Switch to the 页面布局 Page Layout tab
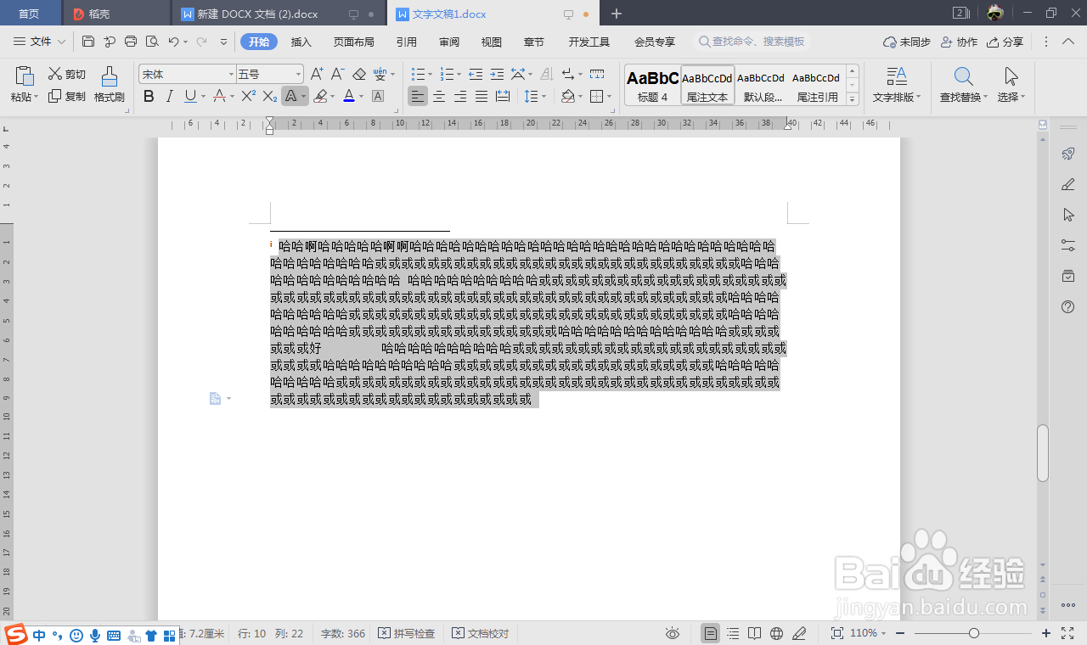The height and width of the screenshot is (645, 1087). click(354, 42)
